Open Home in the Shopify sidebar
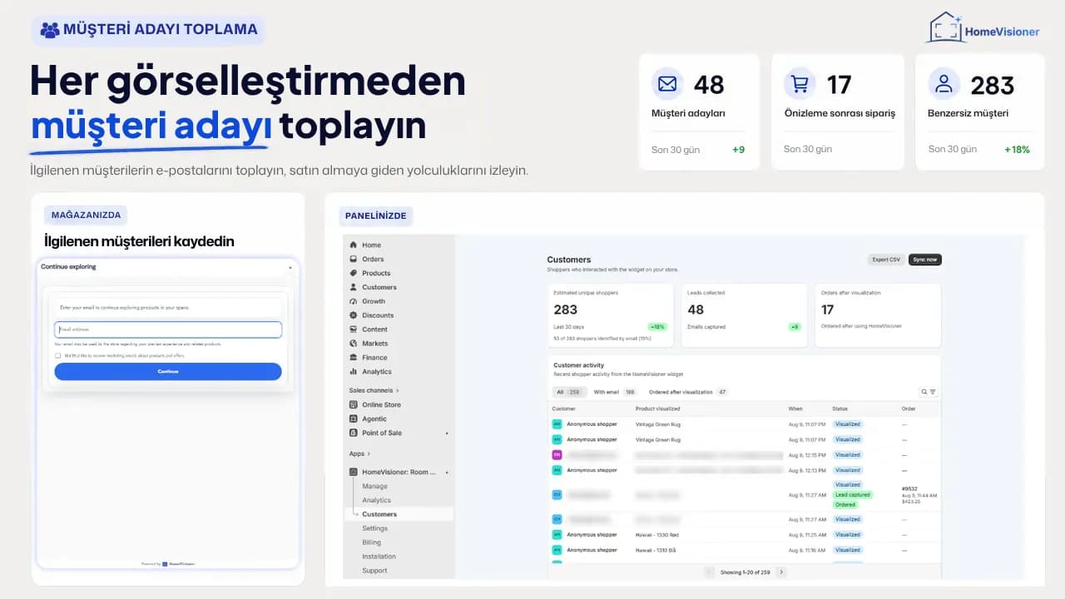The width and height of the screenshot is (1065, 599). [365, 245]
